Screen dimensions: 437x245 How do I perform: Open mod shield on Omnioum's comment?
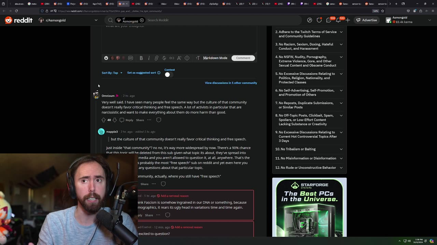tap(158, 120)
